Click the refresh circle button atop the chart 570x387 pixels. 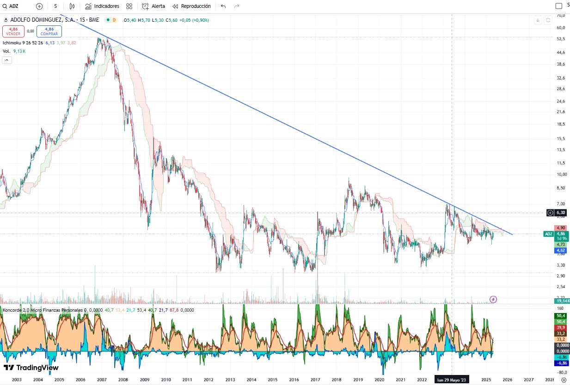coord(548,20)
